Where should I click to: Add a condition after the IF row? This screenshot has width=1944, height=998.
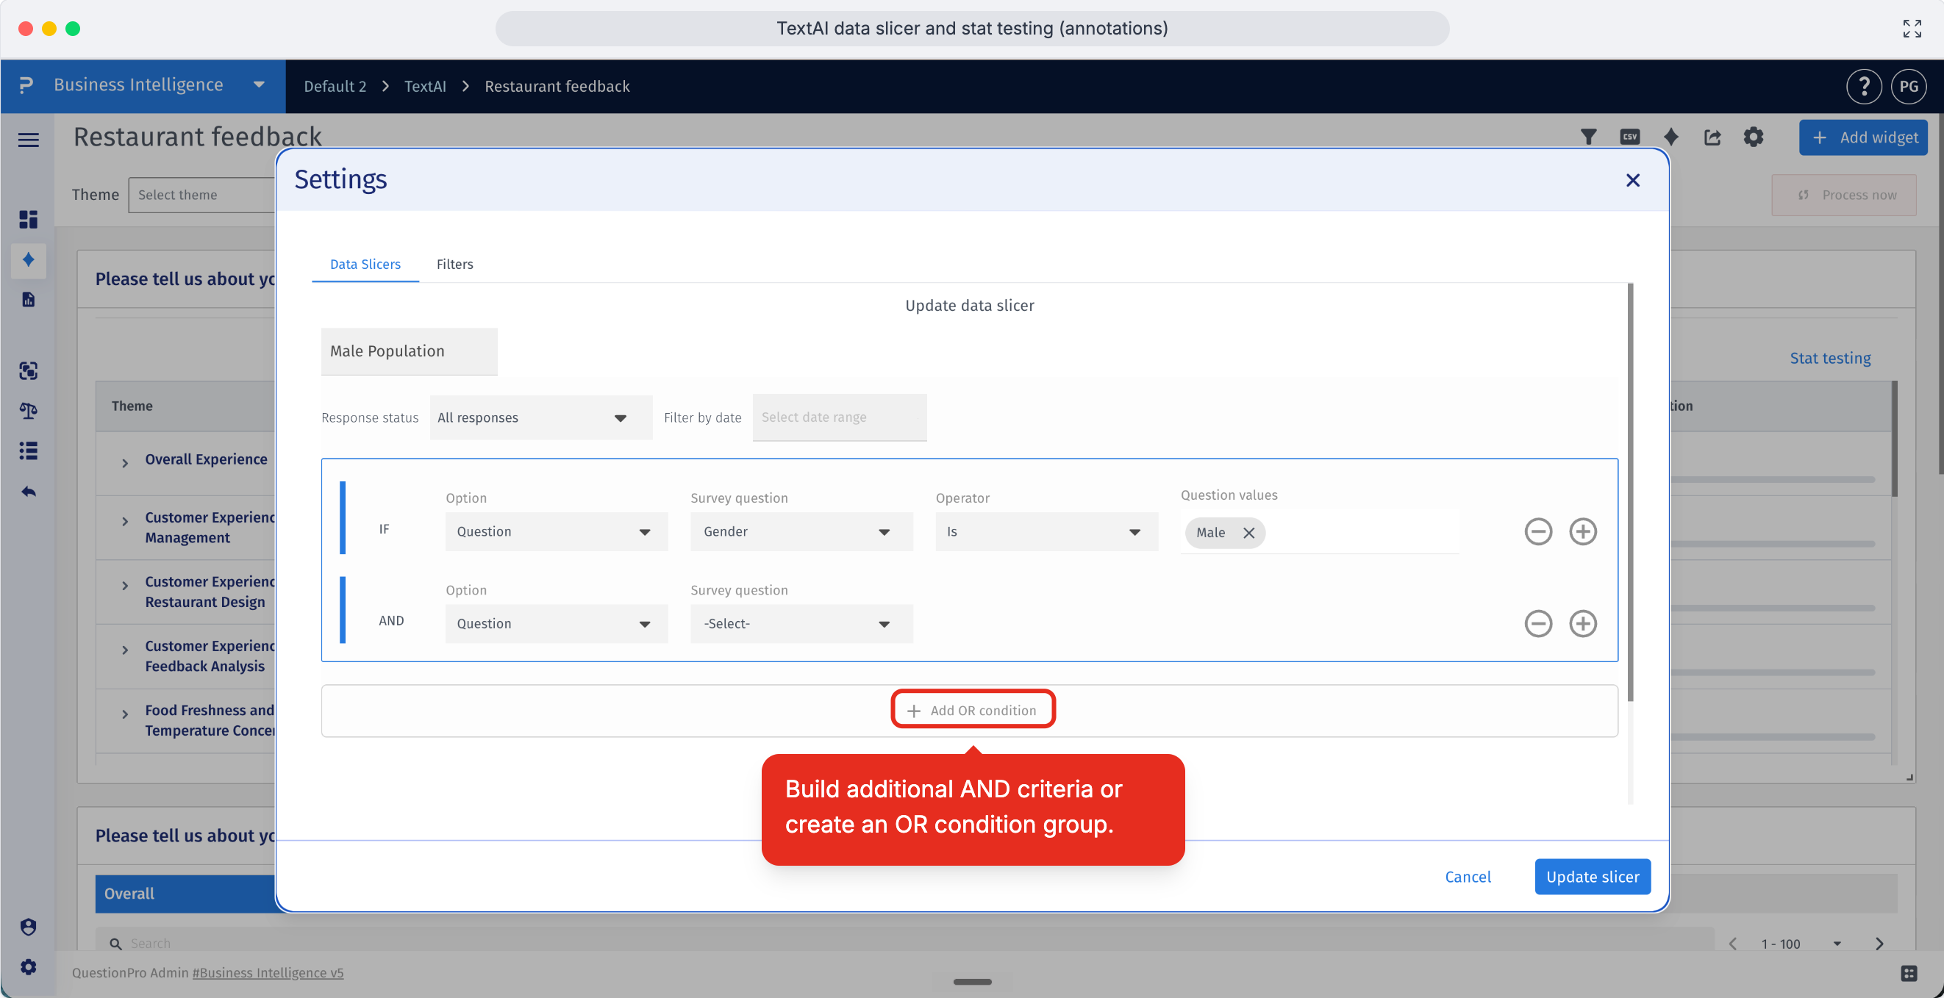[1582, 532]
